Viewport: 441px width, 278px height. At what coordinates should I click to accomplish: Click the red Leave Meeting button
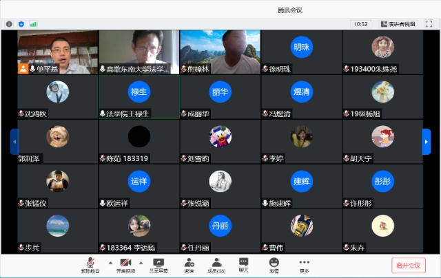[409, 265]
